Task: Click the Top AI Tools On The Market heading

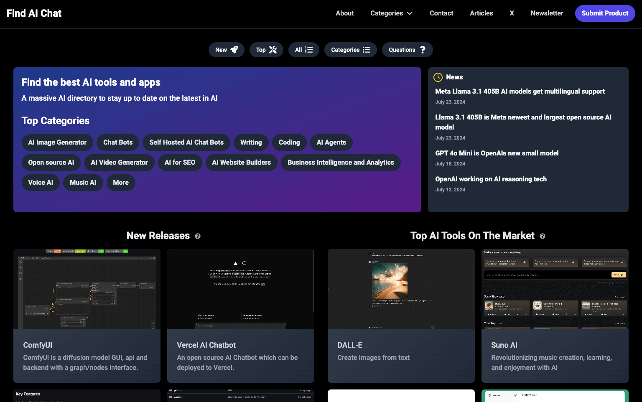Action: [x=472, y=236]
